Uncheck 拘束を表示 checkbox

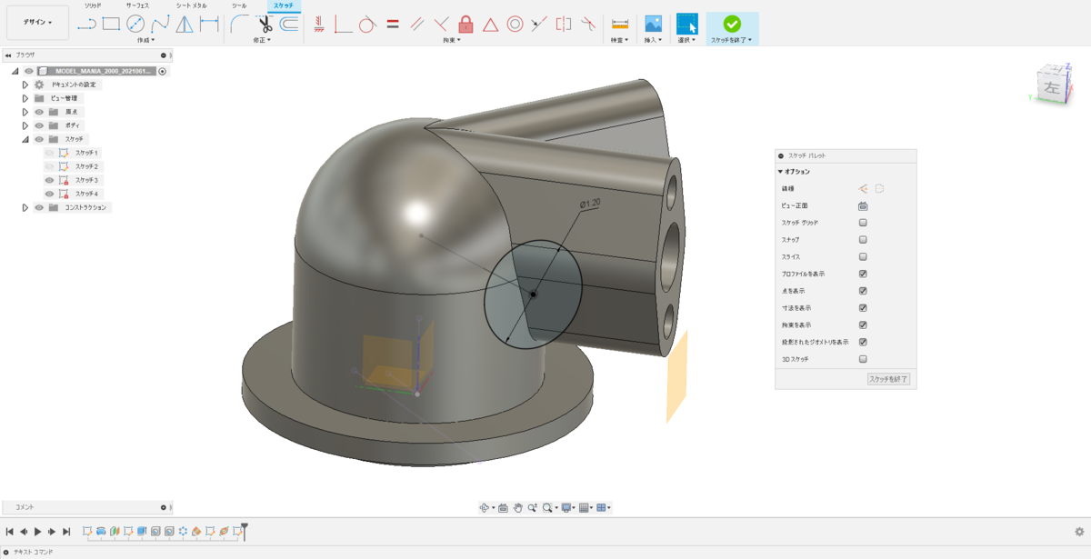point(863,325)
